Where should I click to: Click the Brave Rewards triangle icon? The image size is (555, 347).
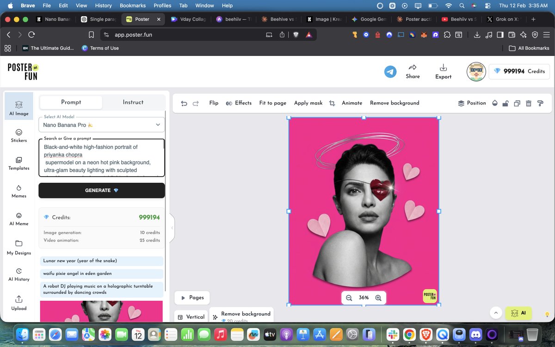(308, 35)
